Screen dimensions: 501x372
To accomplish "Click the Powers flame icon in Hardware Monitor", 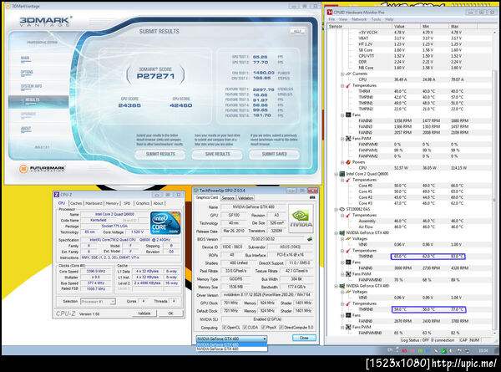I will 348,162.
